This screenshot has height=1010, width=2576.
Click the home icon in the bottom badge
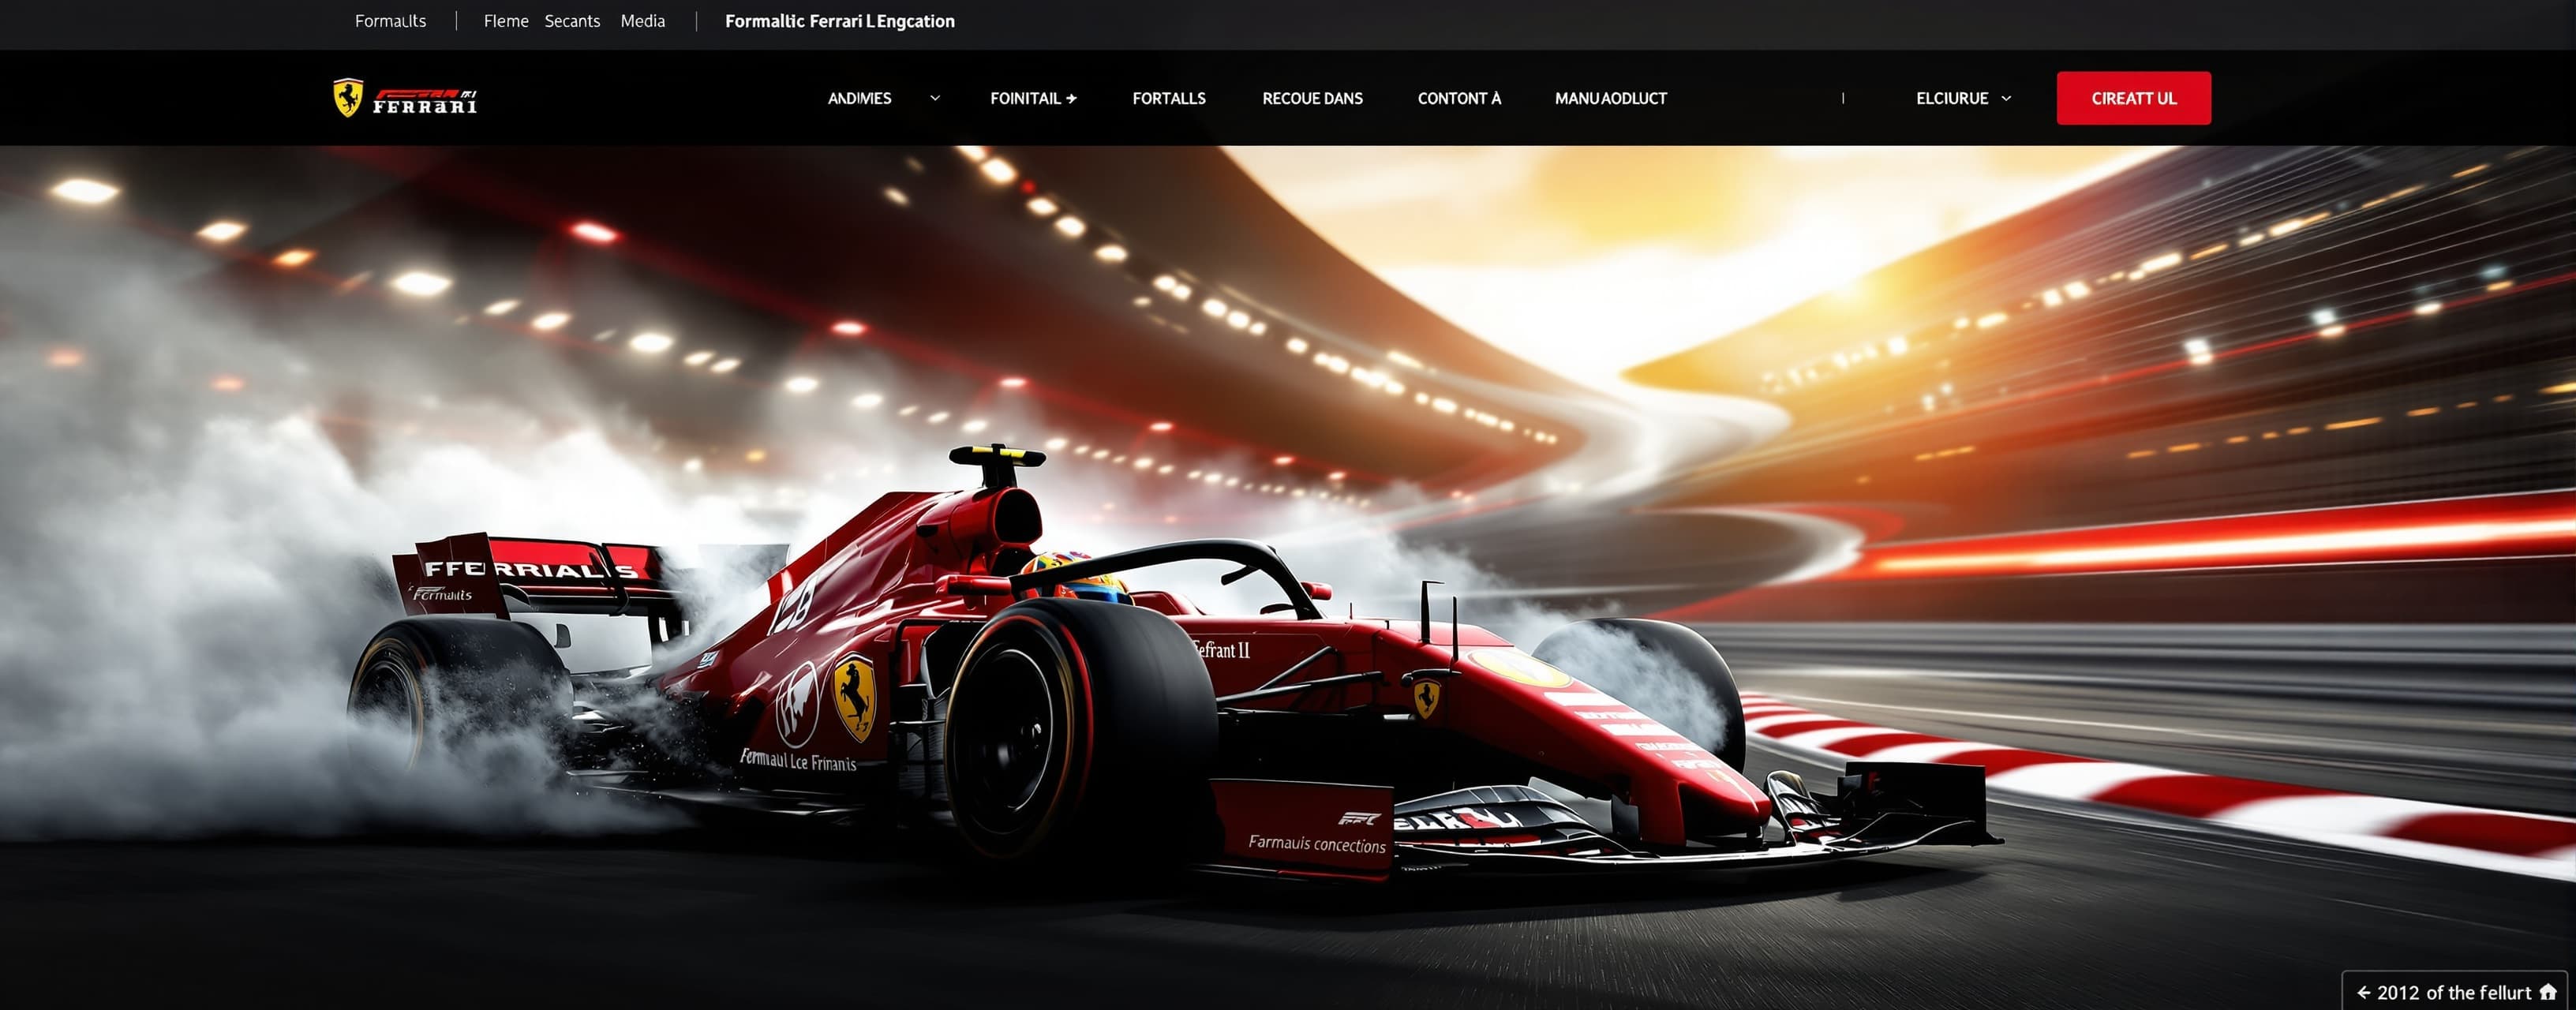[2548, 992]
